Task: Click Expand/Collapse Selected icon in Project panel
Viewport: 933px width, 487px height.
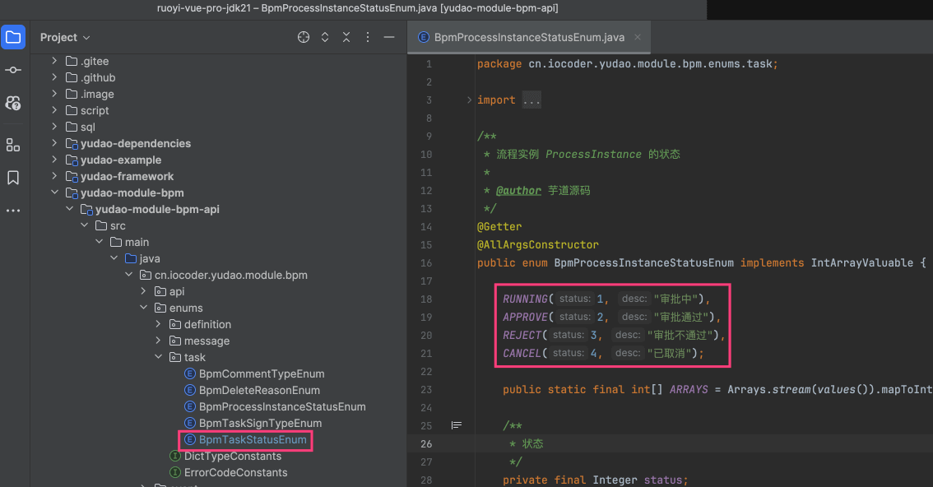Action: (x=325, y=37)
